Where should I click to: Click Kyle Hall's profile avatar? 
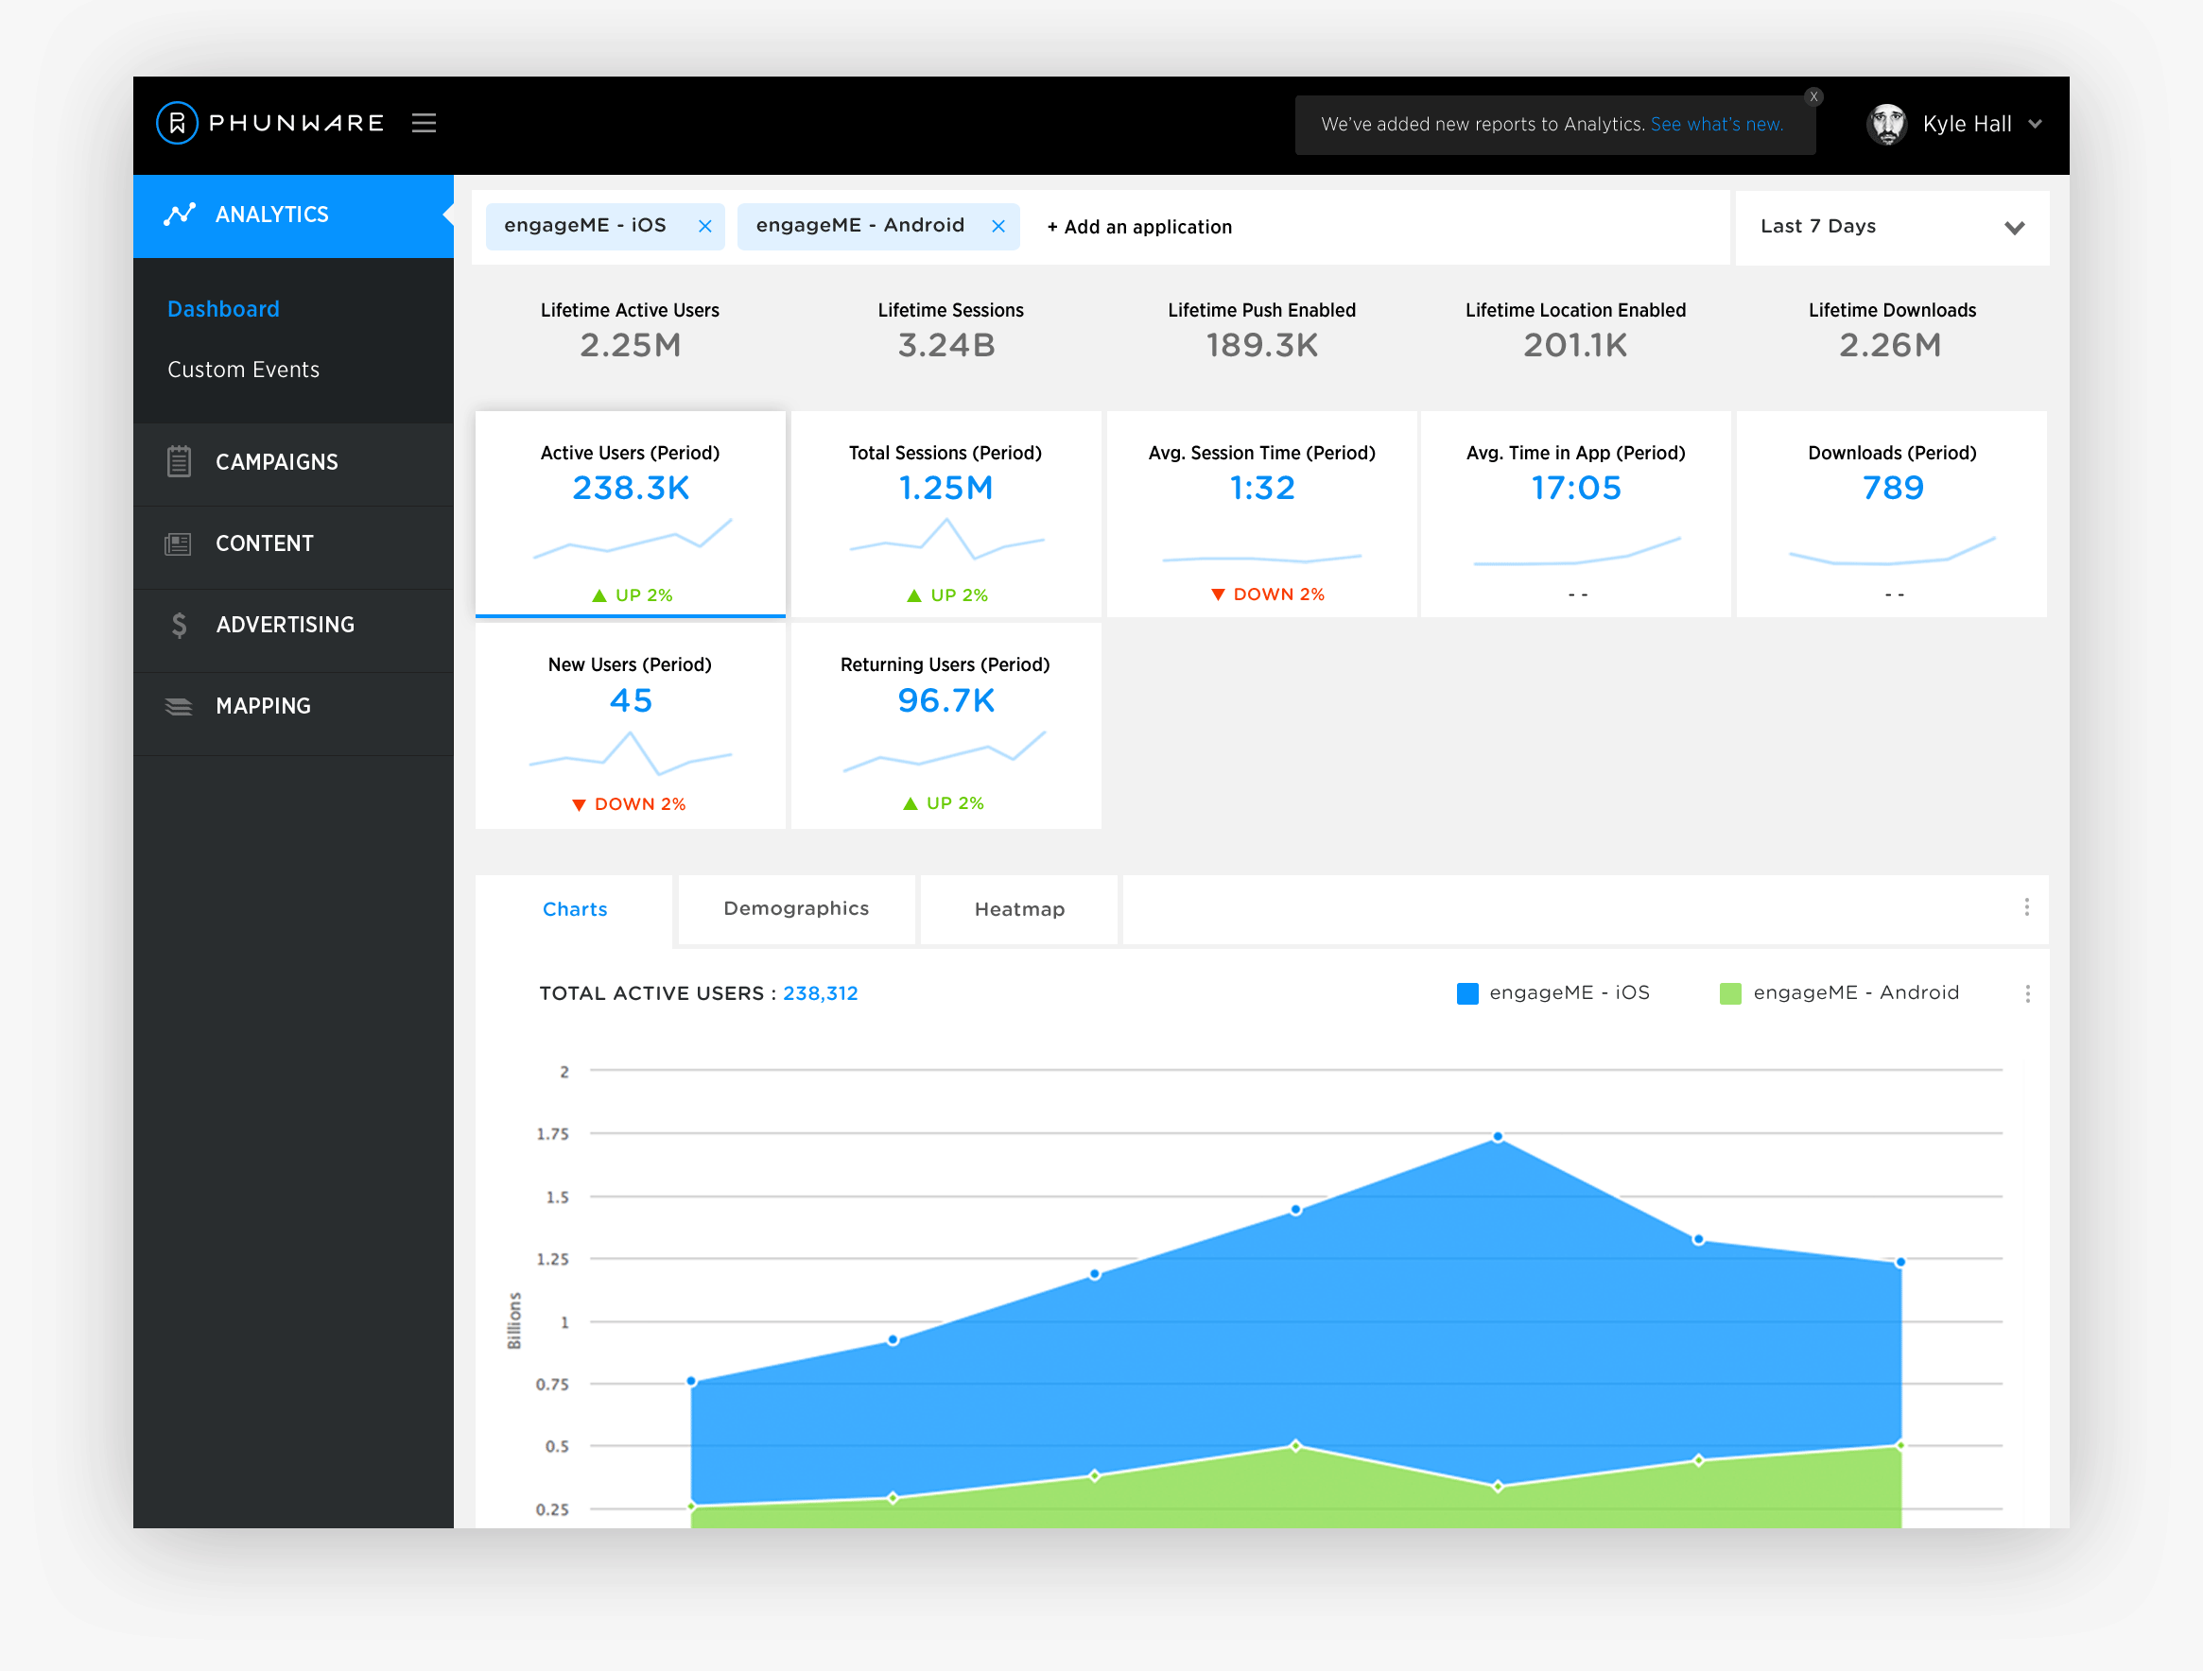(x=1886, y=125)
